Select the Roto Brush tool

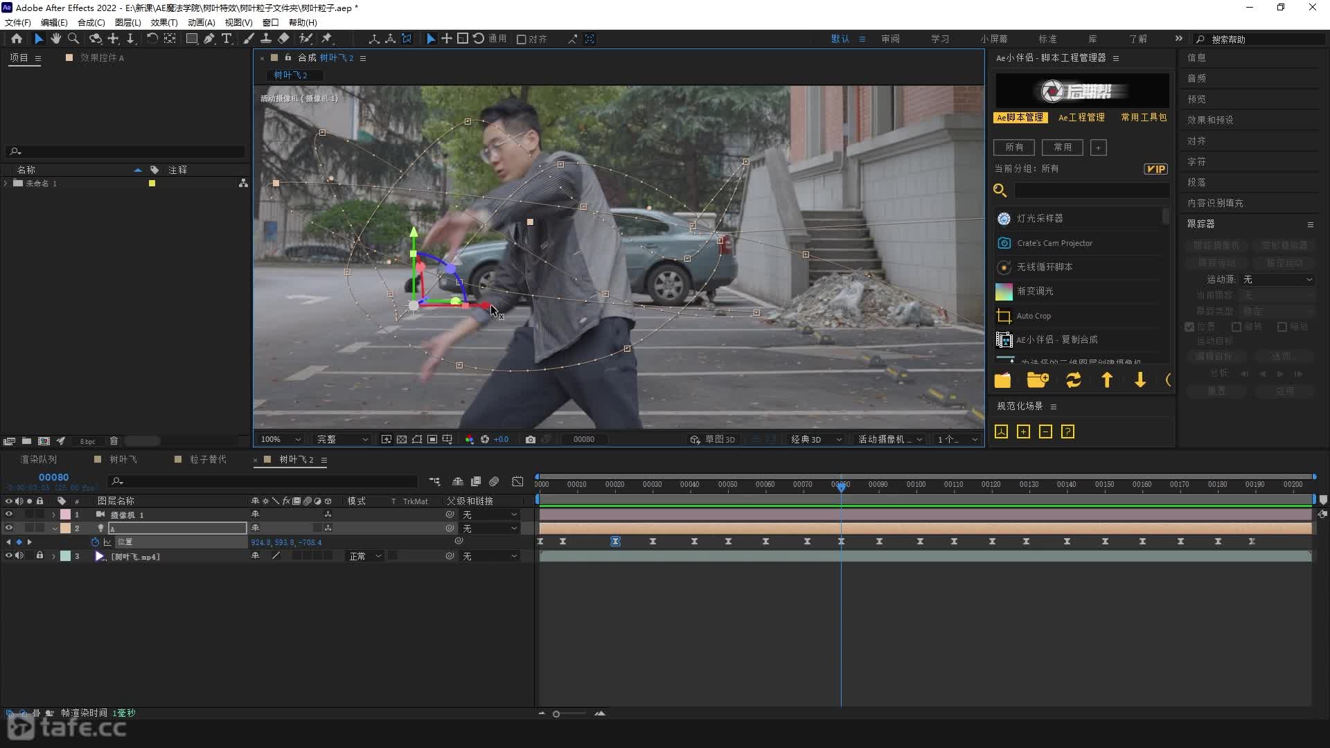point(305,39)
